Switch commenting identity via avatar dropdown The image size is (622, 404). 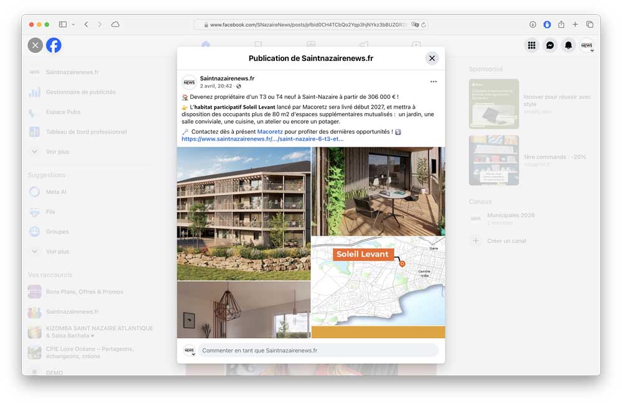point(189,351)
